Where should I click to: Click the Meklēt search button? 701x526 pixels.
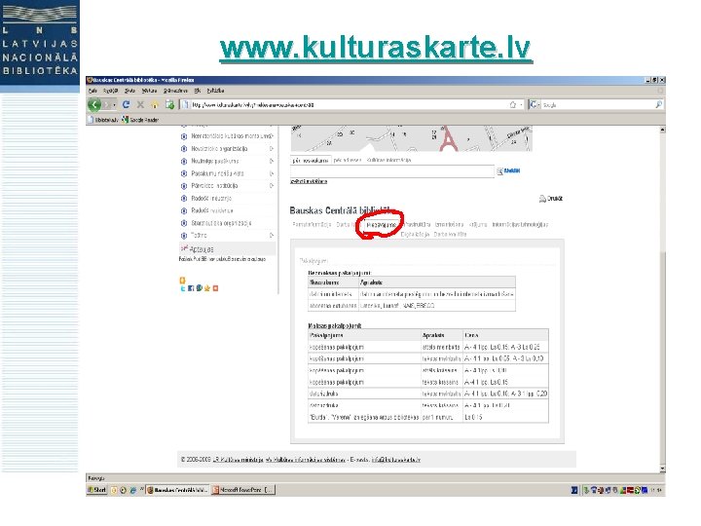click(508, 171)
